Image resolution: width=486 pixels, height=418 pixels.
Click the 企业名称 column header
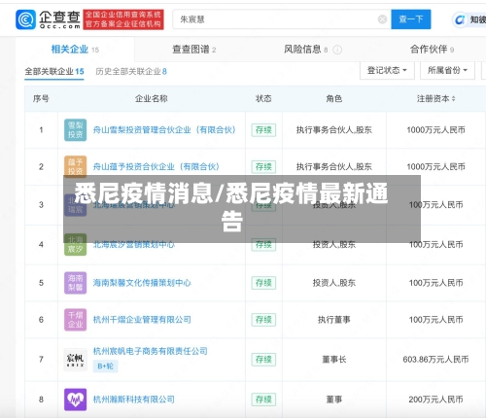pos(152,98)
